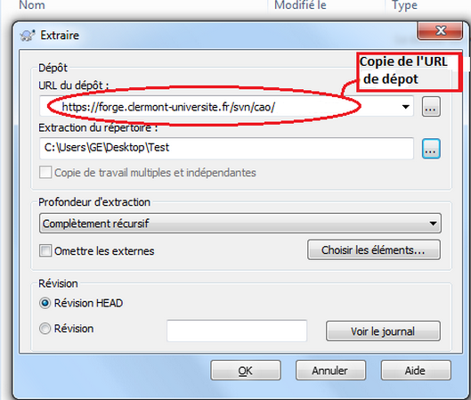
Task: Cancel with the Annuler button
Action: 330,371
